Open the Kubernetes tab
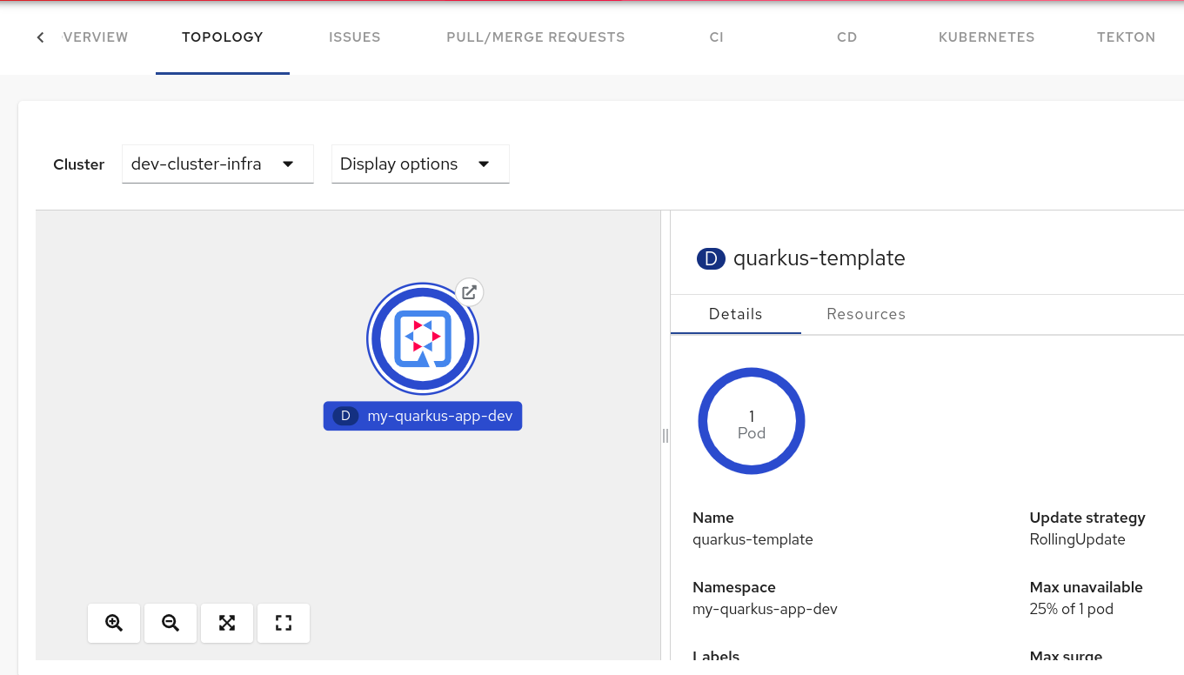1184x675 pixels. (987, 37)
